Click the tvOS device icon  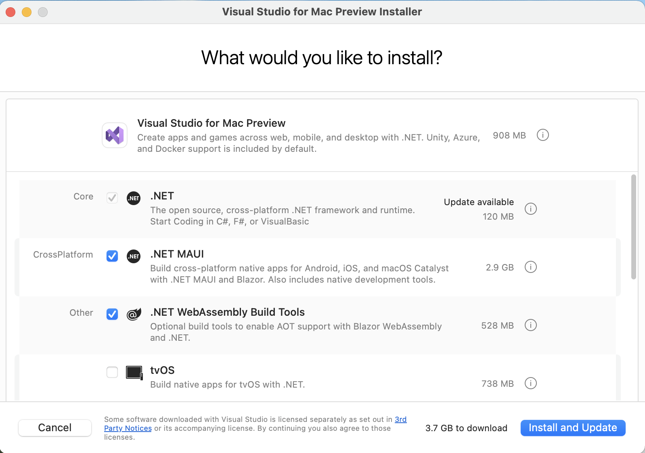point(134,372)
